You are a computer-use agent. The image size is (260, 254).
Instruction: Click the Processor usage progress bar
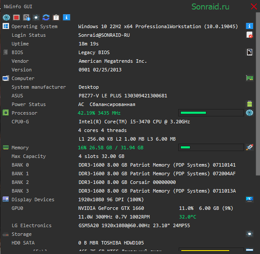point(211,113)
